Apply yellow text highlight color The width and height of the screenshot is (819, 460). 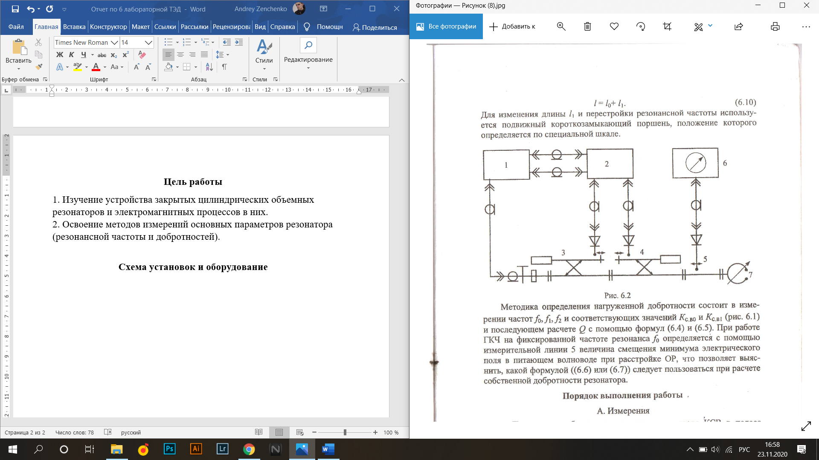tap(77, 67)
